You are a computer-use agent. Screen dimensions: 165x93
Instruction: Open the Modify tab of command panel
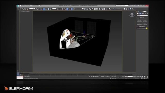point(139,11)
